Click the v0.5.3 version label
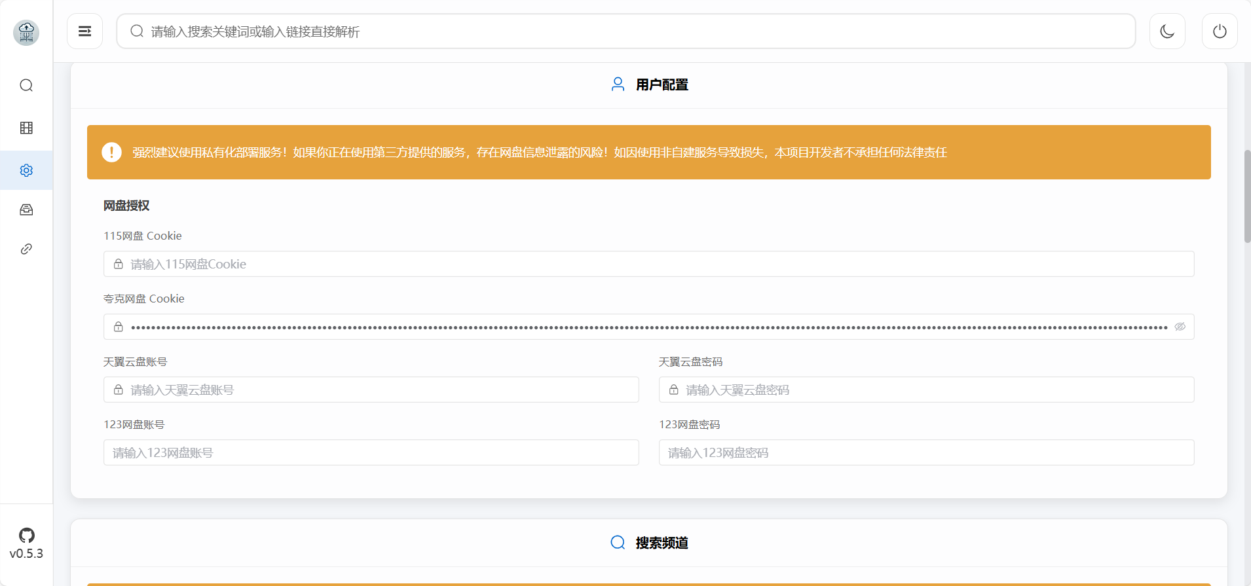 pyautogui.click(x=26, y=553)
